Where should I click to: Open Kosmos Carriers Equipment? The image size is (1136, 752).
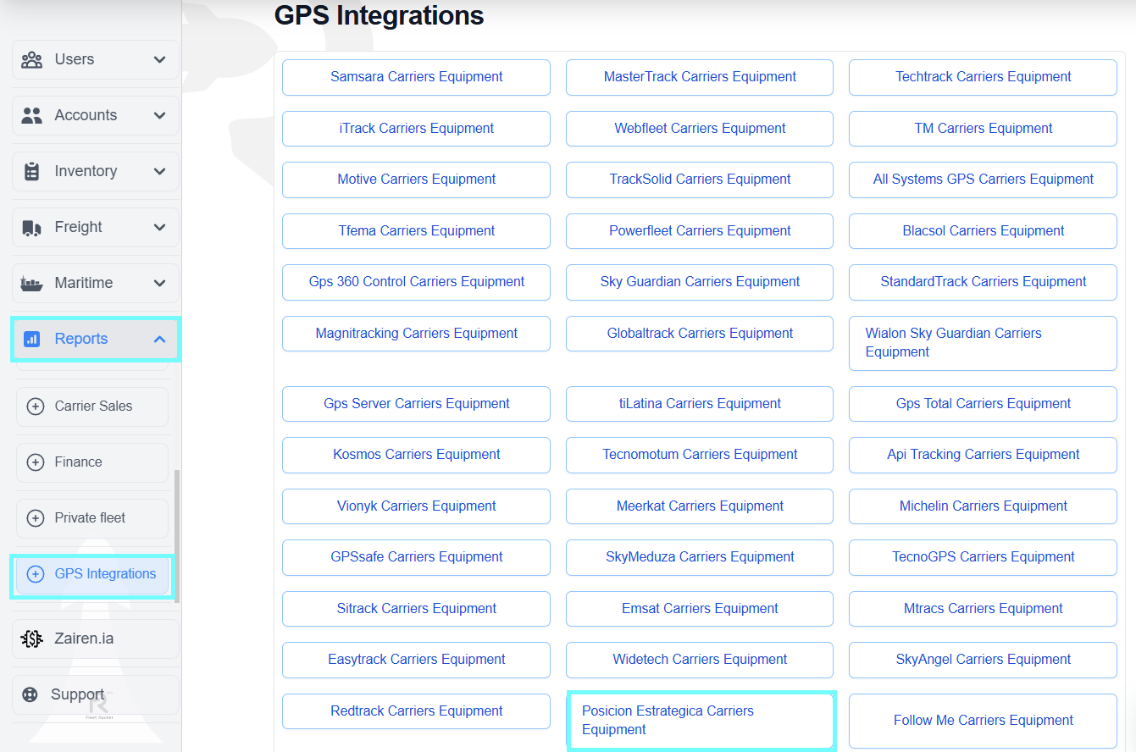[416, 455]
